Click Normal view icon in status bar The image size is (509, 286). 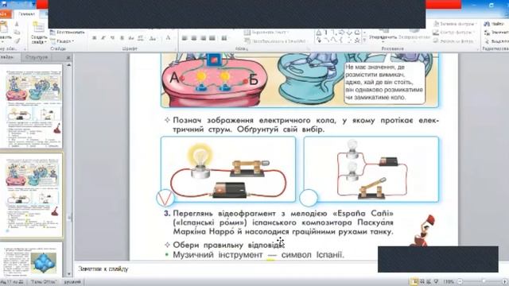pos(414,282)
